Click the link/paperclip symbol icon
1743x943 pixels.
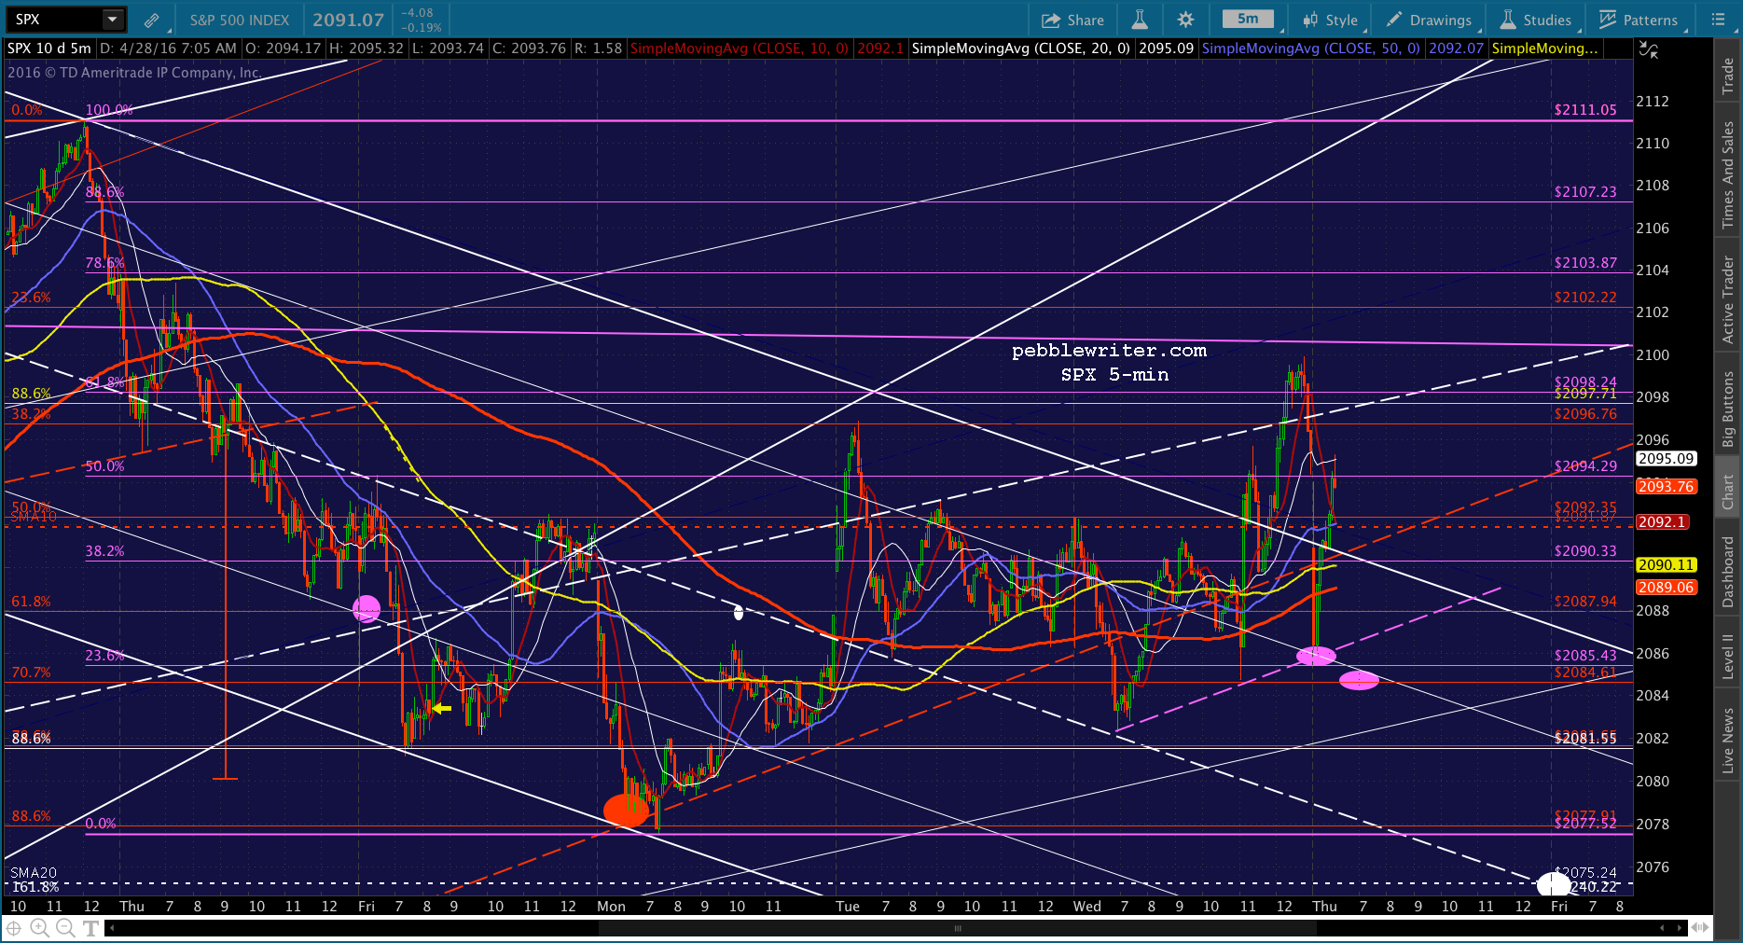point(151,20)
